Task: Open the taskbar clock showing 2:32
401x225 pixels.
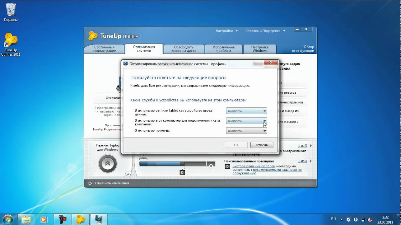Action: click(x=385, y=219)
